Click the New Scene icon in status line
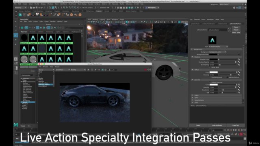The width and height of the screenshot is (260, 146). pos(31,8)
